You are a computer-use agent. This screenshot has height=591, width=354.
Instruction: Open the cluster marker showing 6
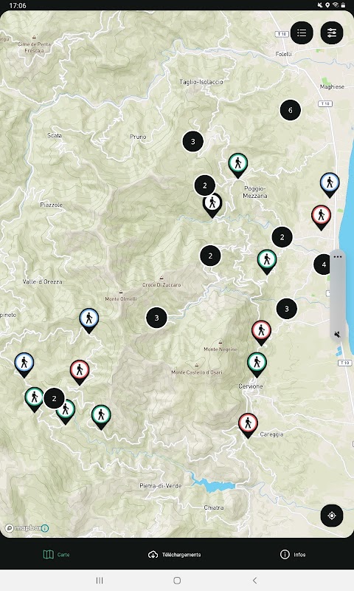tap(291, 110)
